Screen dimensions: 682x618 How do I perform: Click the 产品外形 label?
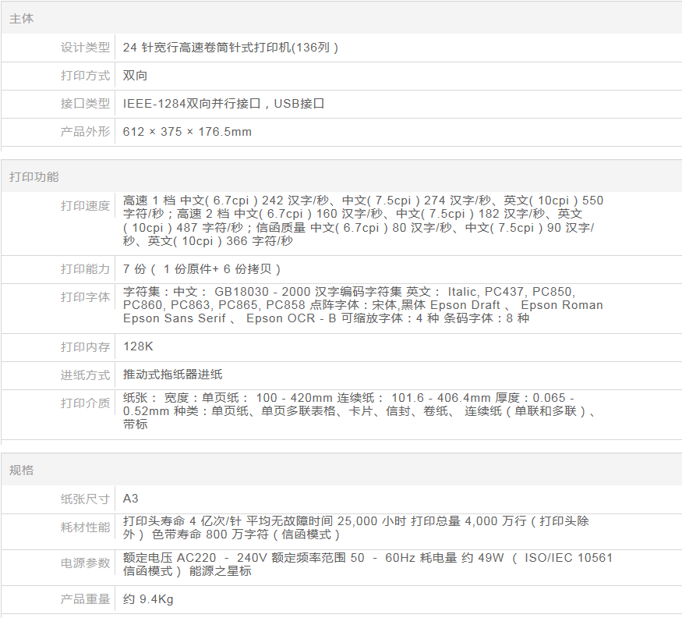point(86,132)
